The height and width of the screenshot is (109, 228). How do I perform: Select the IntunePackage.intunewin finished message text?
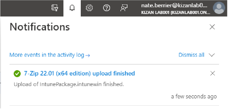tap(69, 84)
